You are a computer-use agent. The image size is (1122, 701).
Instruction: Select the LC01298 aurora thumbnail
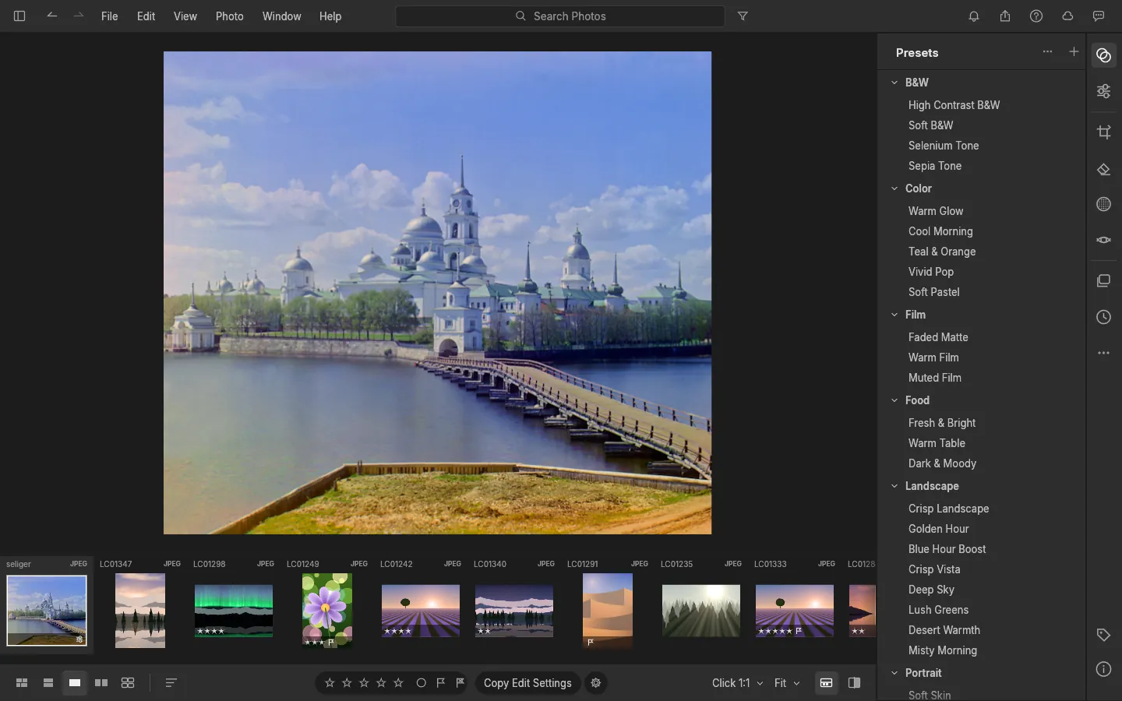tap(234, 611)
